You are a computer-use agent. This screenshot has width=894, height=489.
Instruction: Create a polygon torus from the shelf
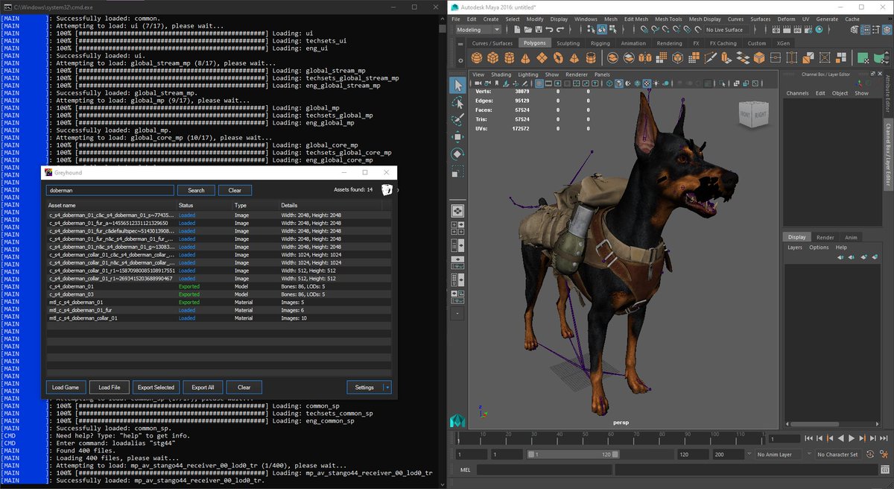click(558, 57)
